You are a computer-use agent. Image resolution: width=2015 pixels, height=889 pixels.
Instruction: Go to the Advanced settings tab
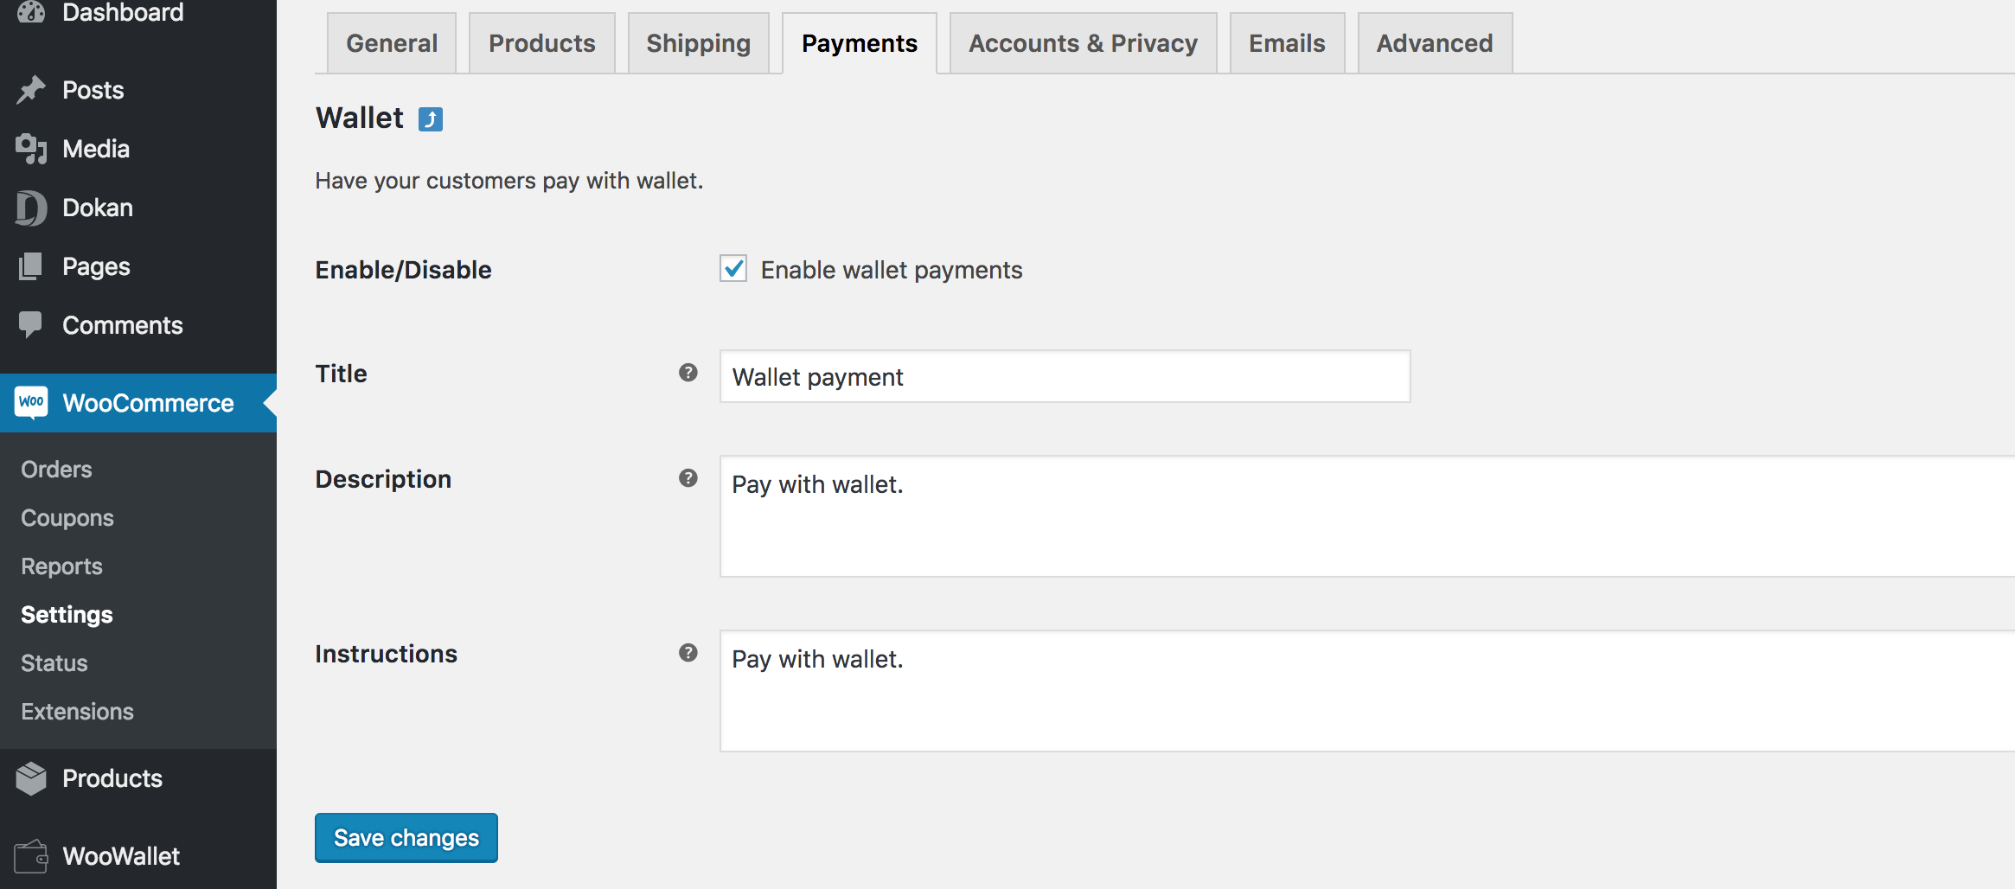[x=1436, y=43]
